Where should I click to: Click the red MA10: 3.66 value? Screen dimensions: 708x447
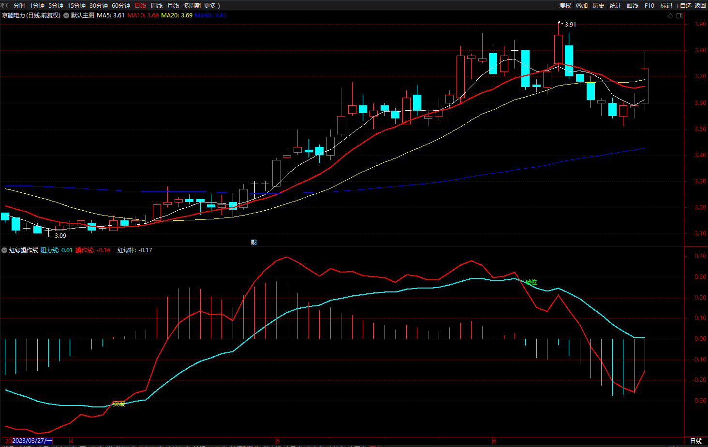143,15
